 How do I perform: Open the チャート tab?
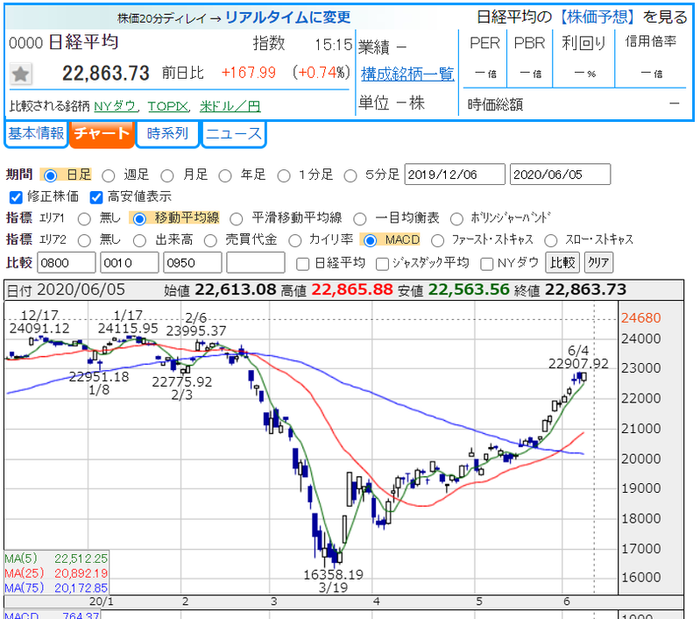coord(102,133)
